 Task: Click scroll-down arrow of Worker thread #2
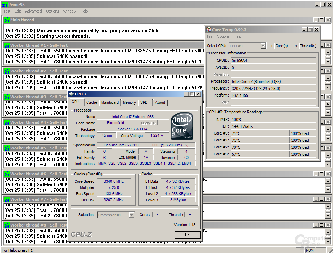click(x=328, y=87)
